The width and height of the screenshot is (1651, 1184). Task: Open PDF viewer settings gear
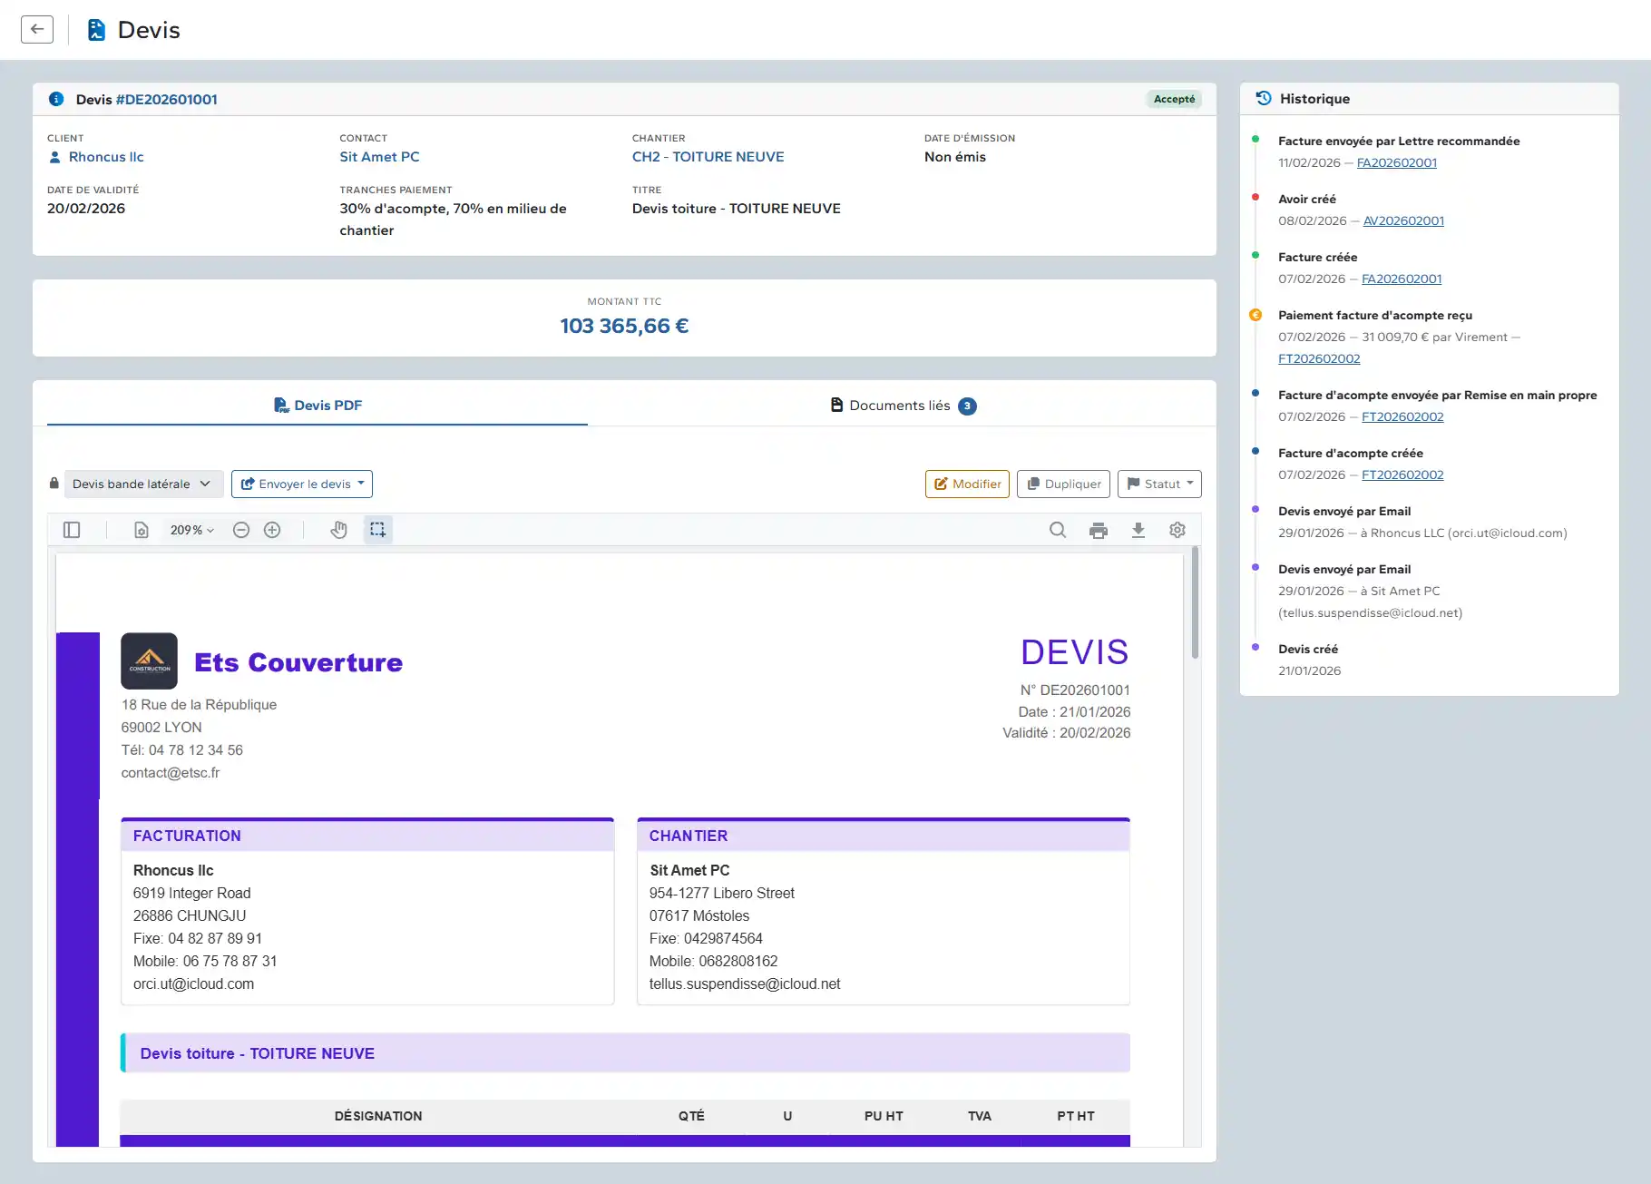click(x=1177, y=530)
